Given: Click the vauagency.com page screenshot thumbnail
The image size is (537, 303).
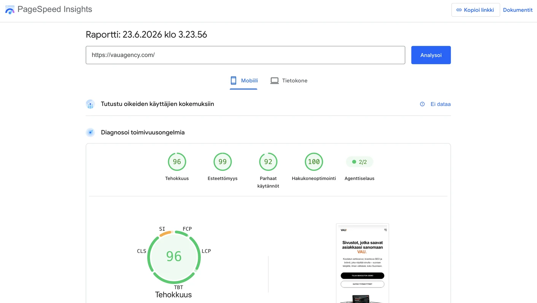Looking at the screenshot, I should [362, 263].
